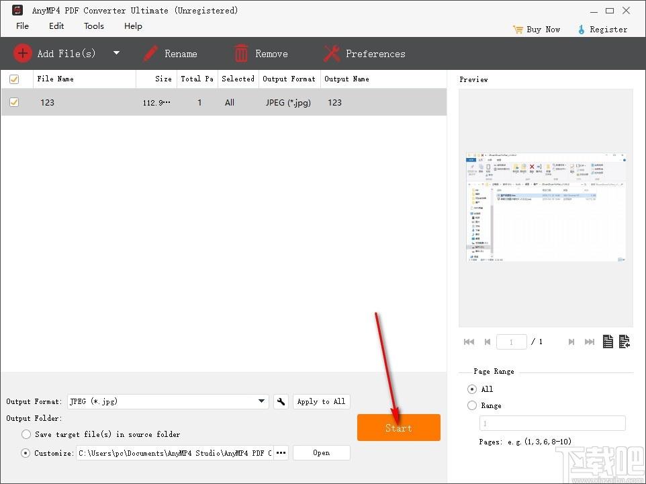Open the Help menu

pyautogui.click(x=133, y=26)
